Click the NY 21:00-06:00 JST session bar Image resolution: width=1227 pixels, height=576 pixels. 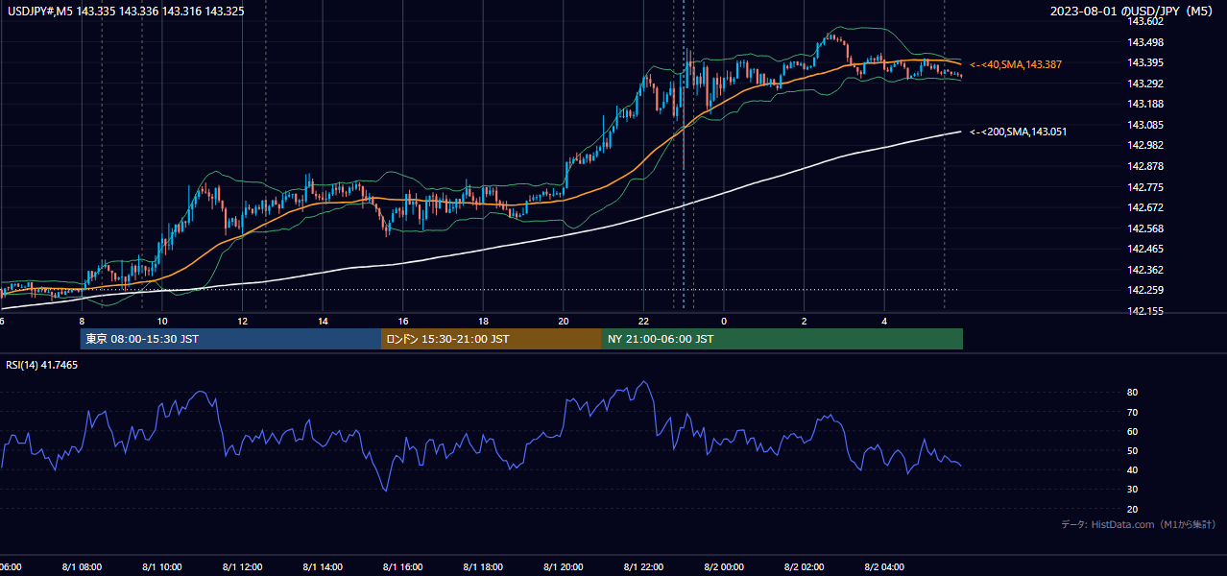click(782, 339)
